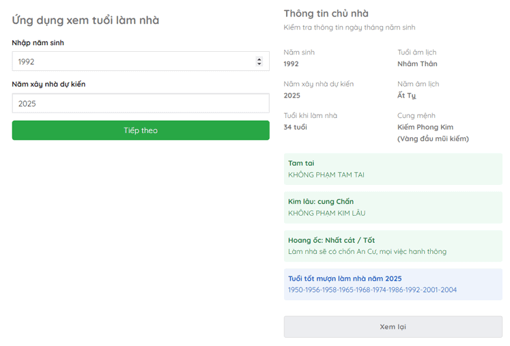The height and width of the screenshot is (346, 510).
Task: Focus the Năm xây nhà dự kiến input
Action: click(x=141, y=103)
